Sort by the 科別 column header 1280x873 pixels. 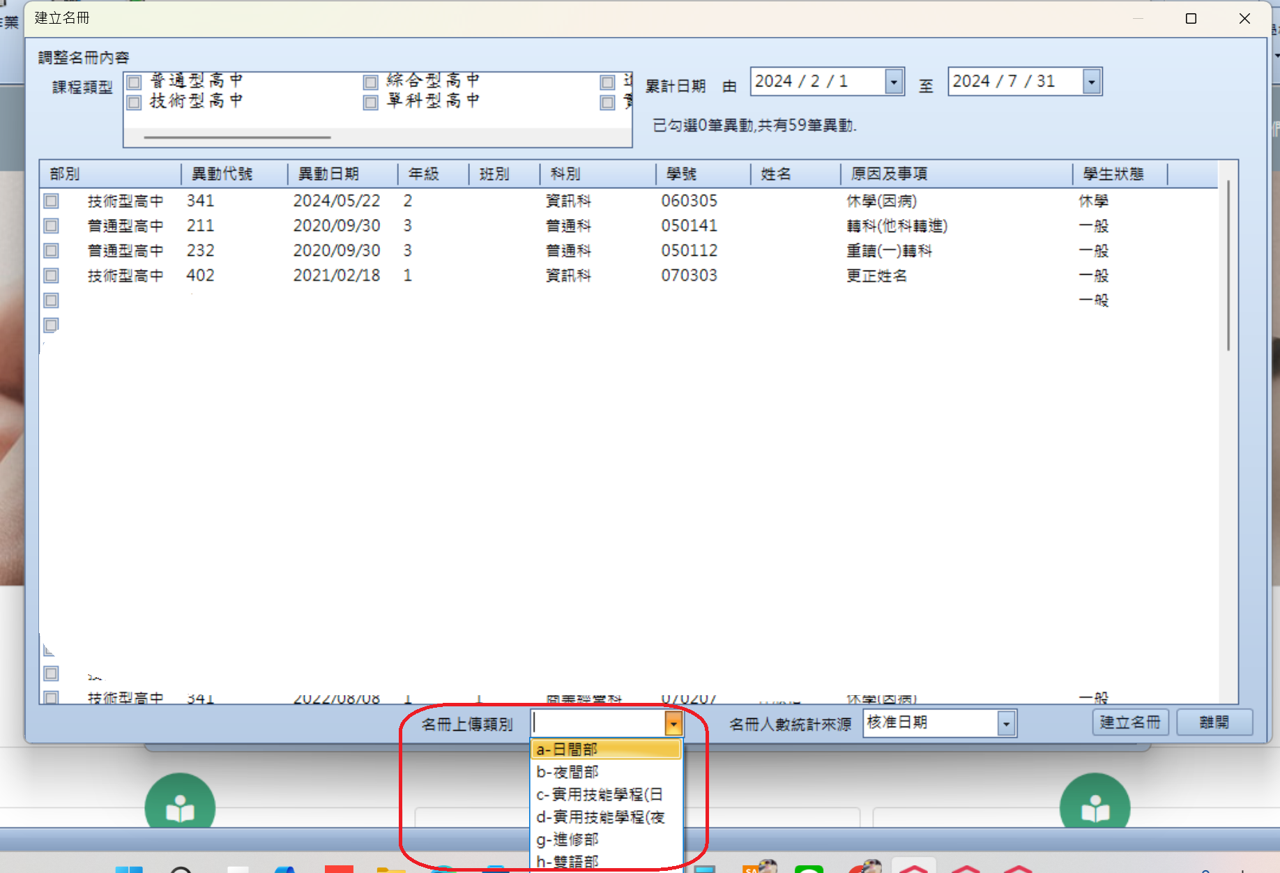click(598, 174)
